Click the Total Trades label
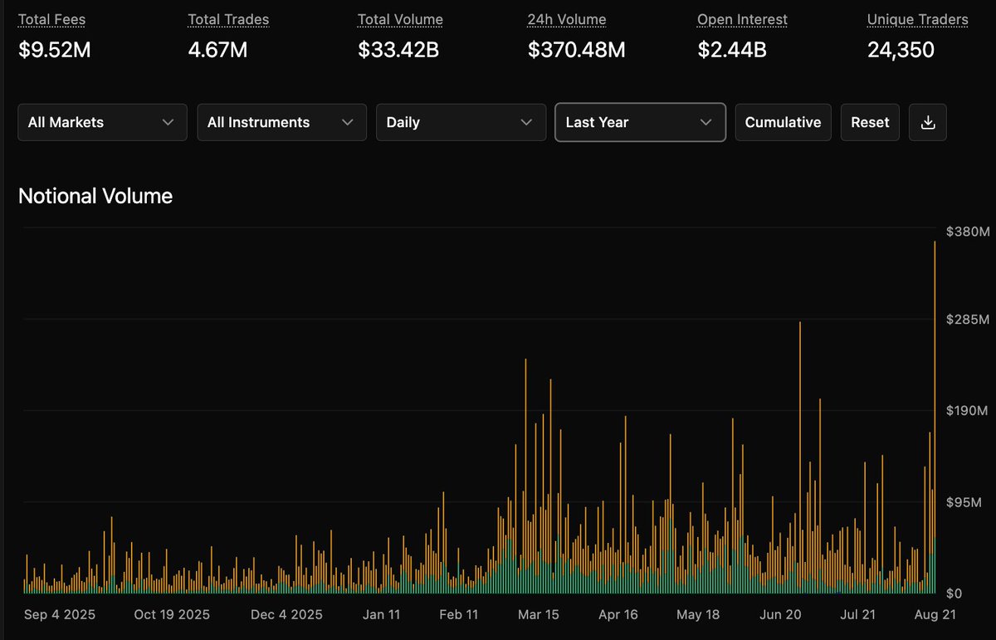The image size is (996, 640). coord(228,19)
